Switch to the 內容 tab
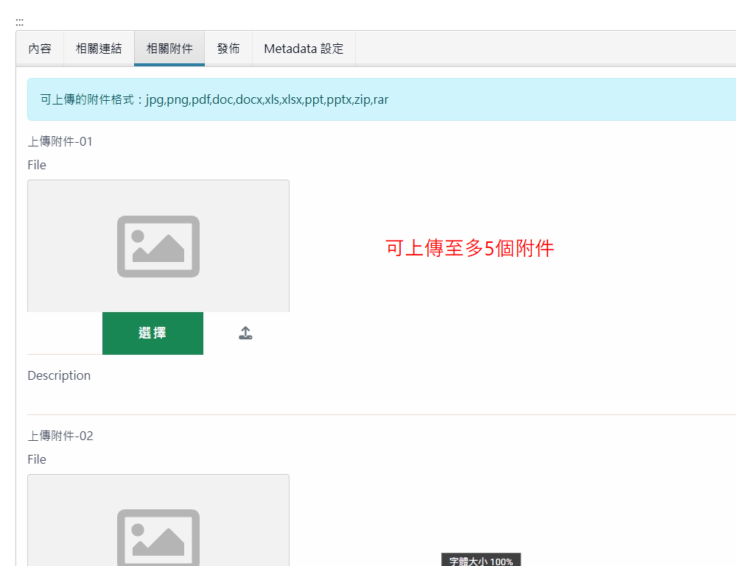This screenshot has height=566, width=736. pos(40,48)
